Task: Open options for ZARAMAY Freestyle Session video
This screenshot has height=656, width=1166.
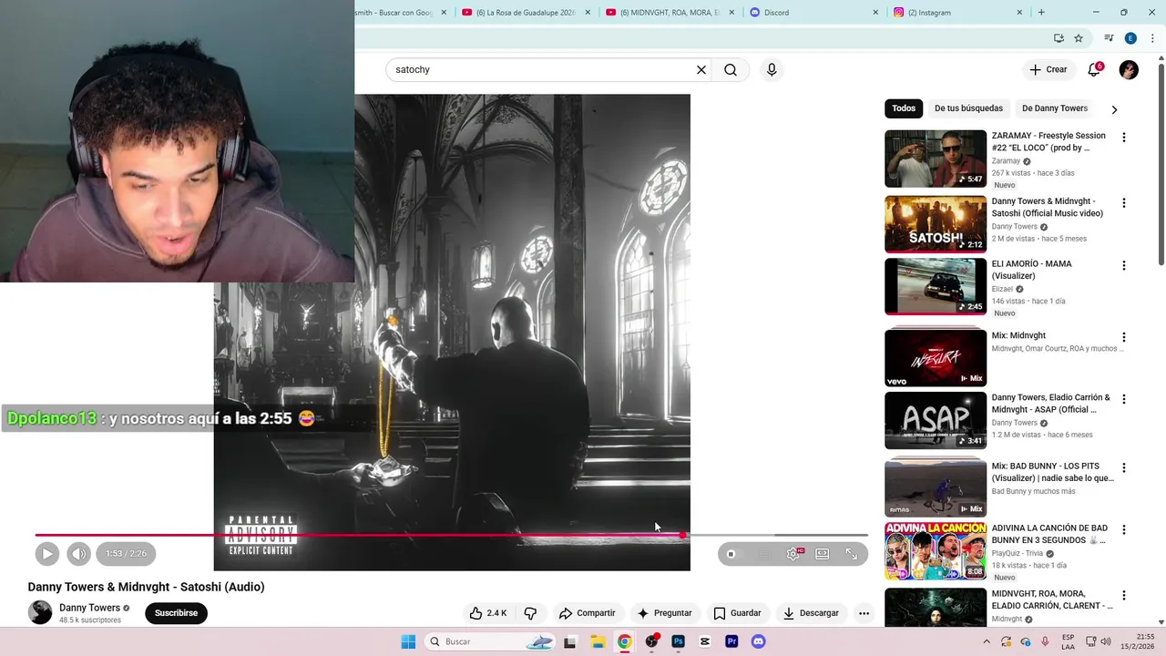Action: pos(1123,138)
